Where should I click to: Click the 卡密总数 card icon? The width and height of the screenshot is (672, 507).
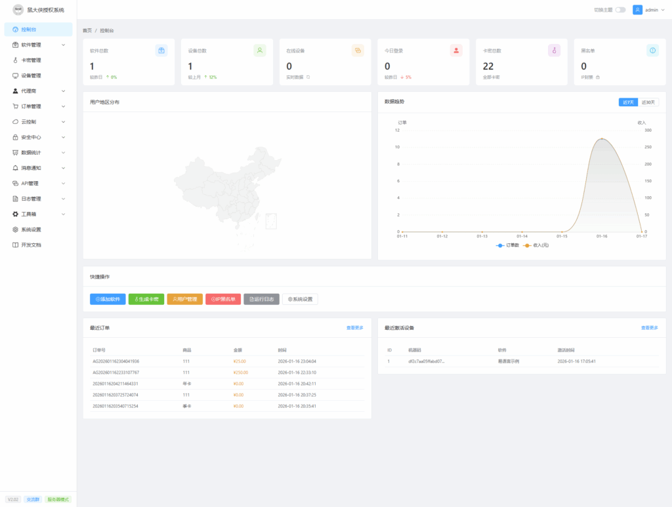click(x=555, y=50)
